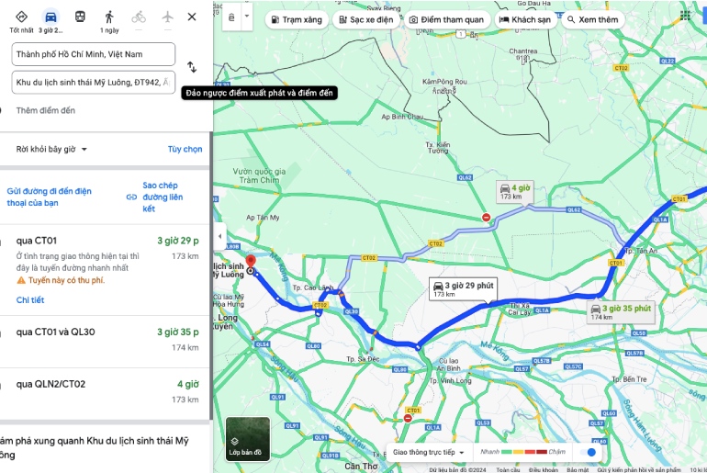The height and width of the screenshot is (473, 707).
Task: Filter map by 'Trạm xăng'
Action: tap(296, 19)
